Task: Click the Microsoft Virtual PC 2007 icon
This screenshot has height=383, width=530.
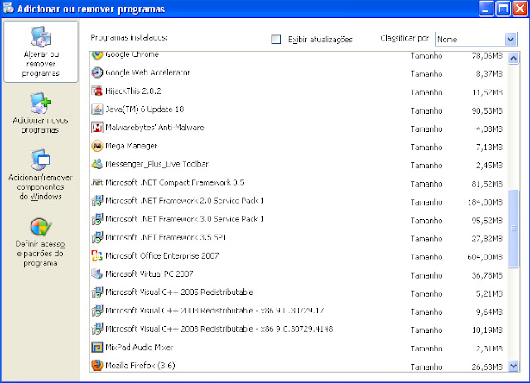Action: click(97, 274)
